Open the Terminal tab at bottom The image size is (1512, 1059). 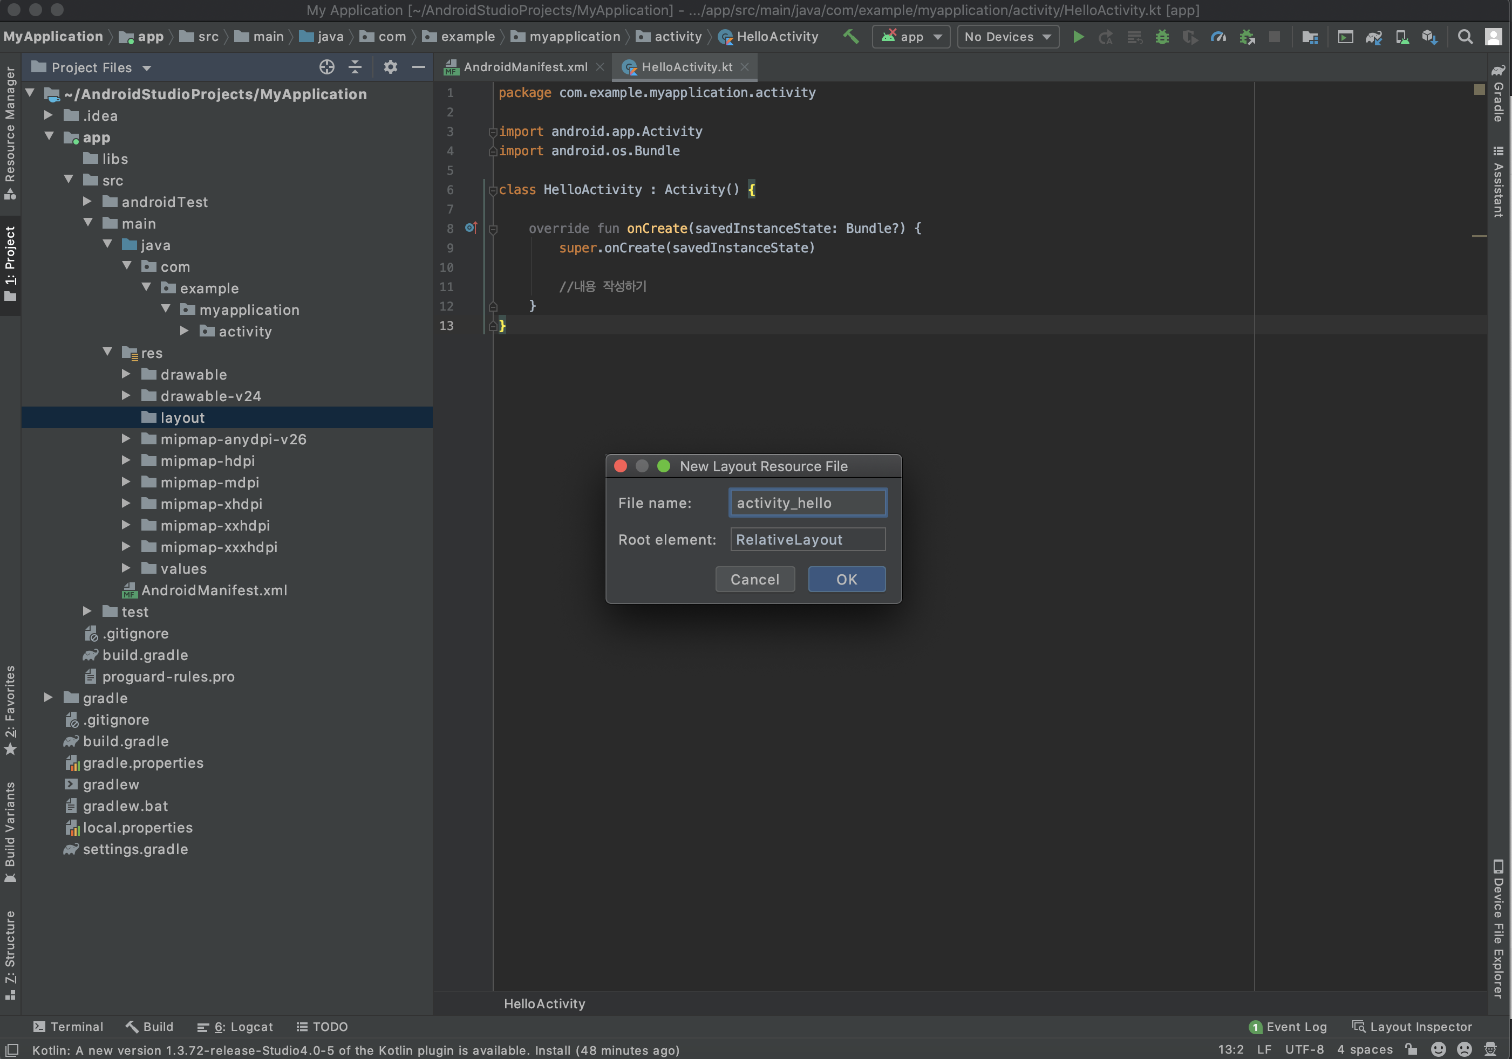[x=69, y=1027]
